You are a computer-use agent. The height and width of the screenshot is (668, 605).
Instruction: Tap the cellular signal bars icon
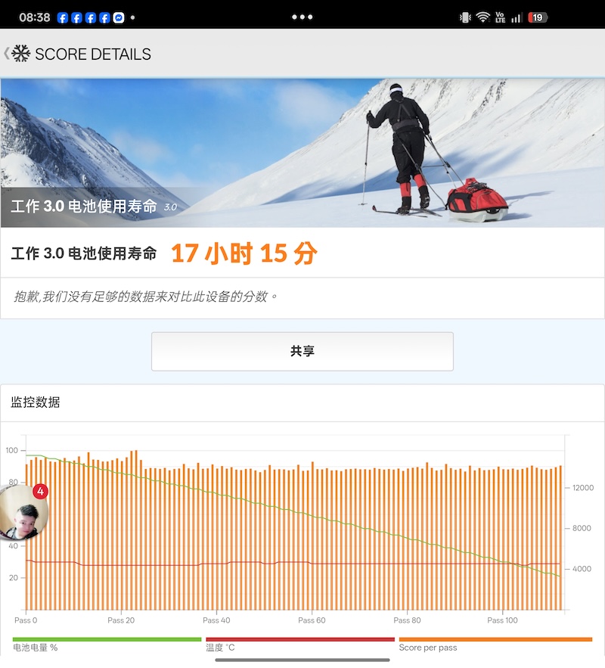517,17
